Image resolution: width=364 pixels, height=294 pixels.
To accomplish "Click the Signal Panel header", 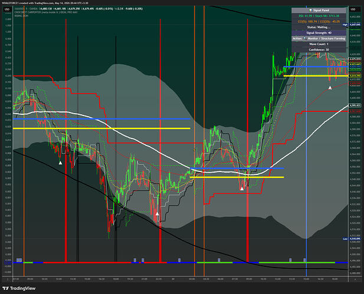I will 319,10.
